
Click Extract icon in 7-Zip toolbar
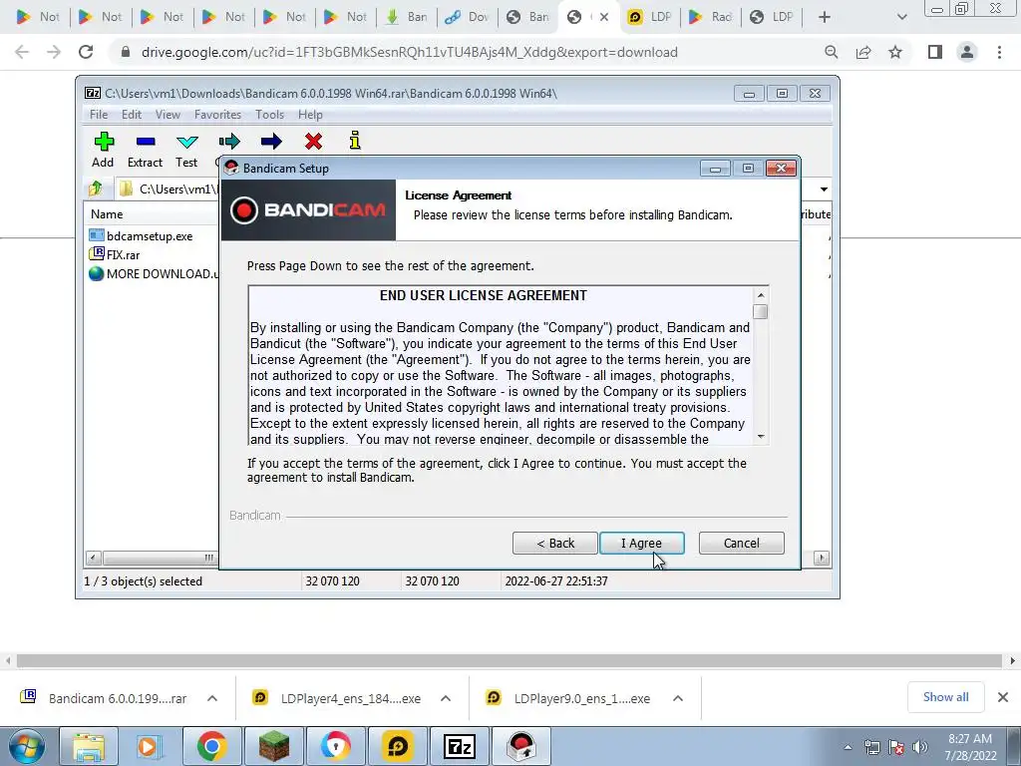145,150
